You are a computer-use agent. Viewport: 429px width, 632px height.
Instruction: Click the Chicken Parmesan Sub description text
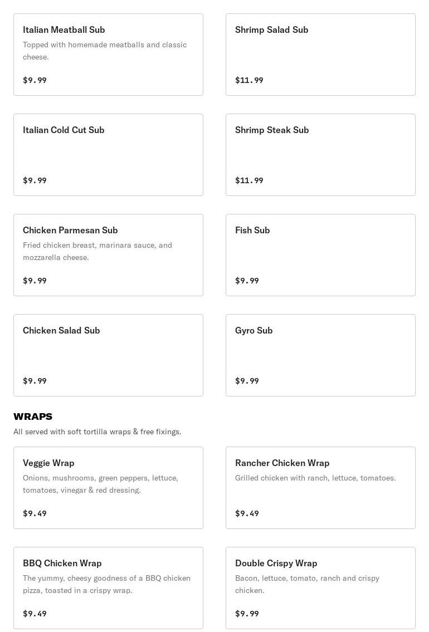point(97,251)
